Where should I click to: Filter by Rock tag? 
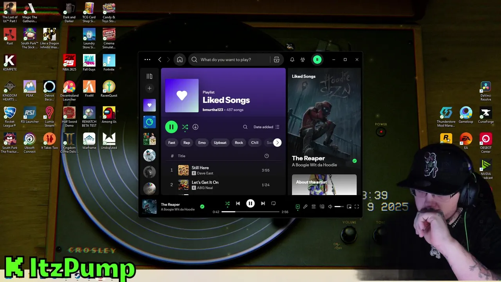click(x=239, y=143)
